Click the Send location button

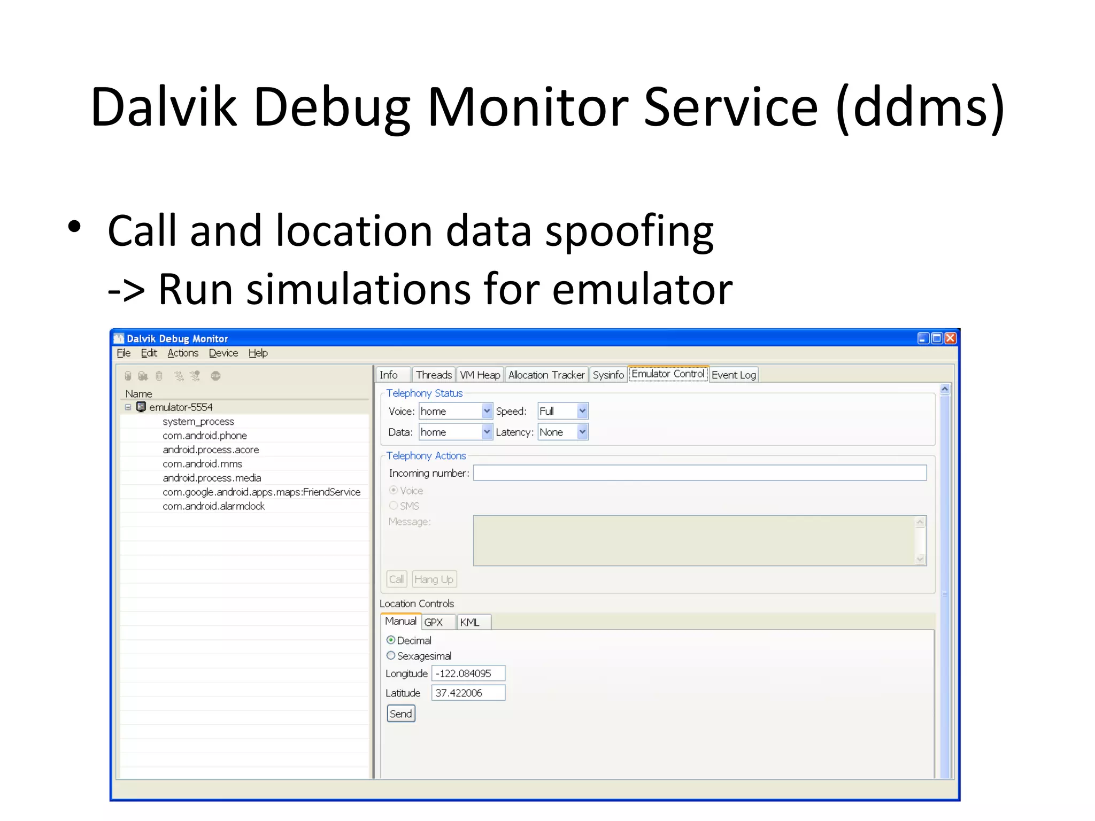(401, 714)
